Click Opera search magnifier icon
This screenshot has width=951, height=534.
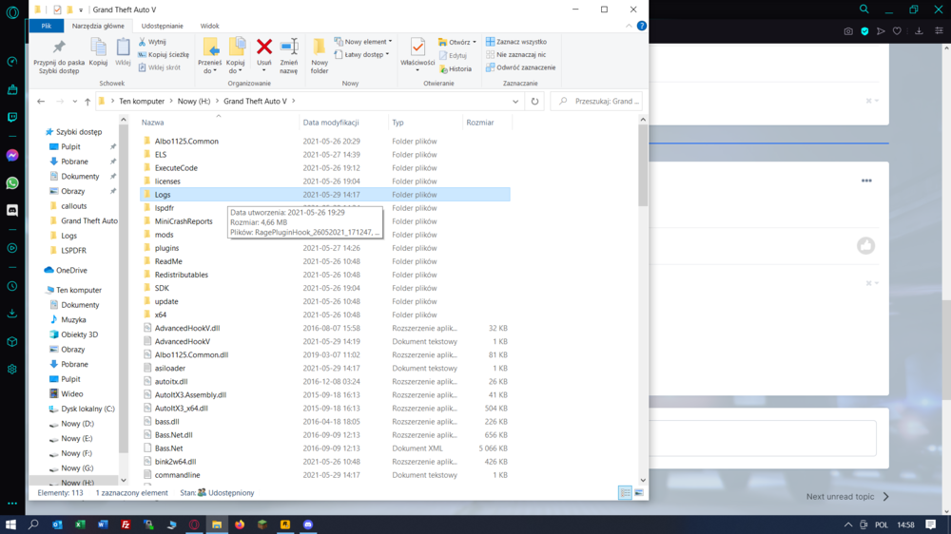[x=864, y=10]
